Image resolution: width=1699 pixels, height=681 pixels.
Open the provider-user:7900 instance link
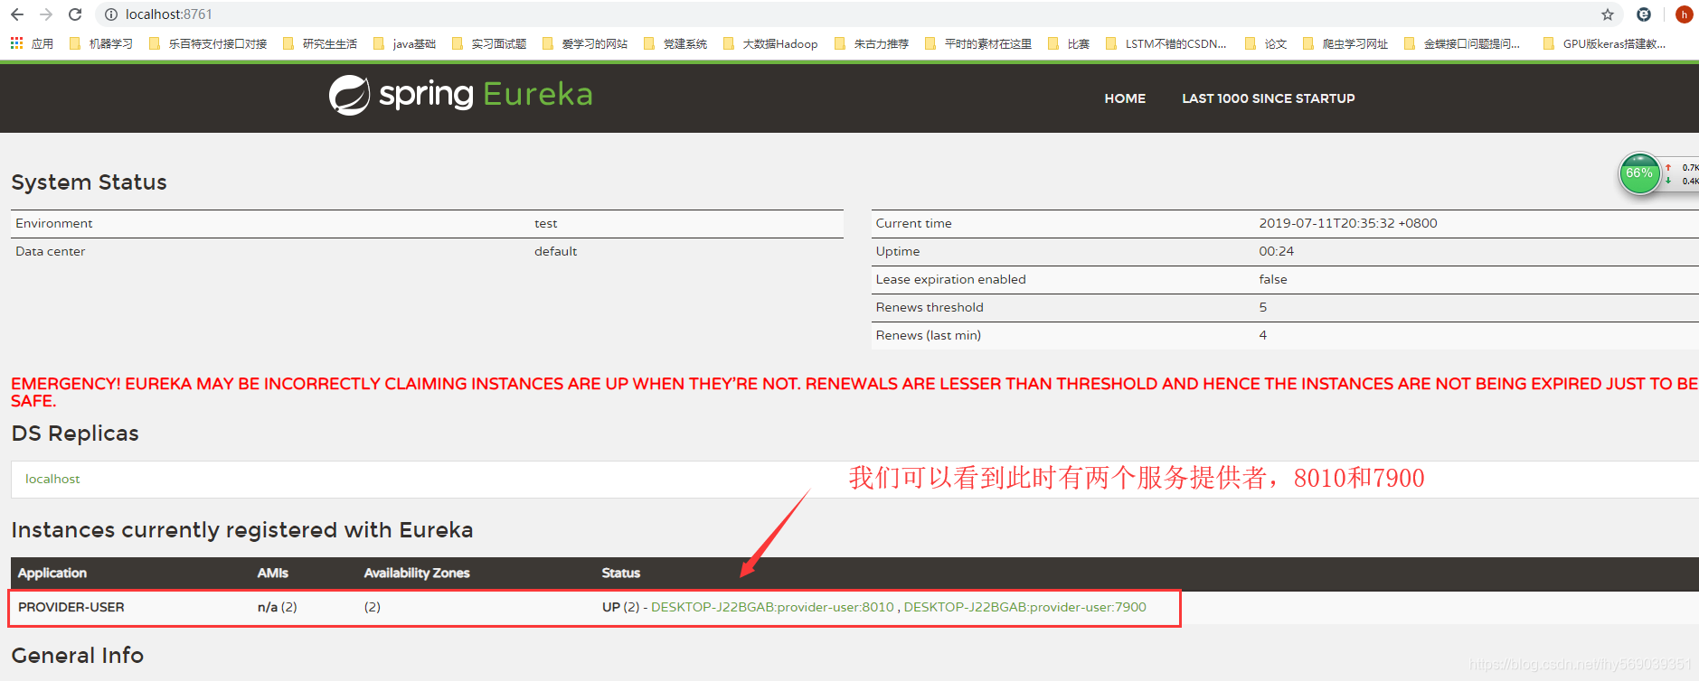pyautogui.click(x=1024, y=607)
